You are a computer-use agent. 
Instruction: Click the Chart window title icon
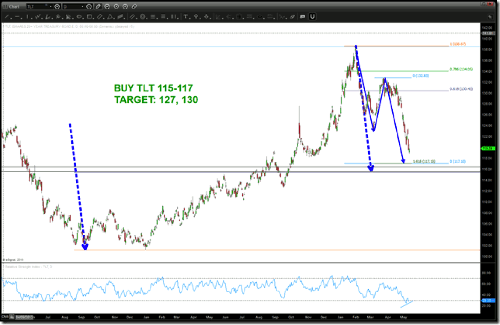(x=6, y=6)
